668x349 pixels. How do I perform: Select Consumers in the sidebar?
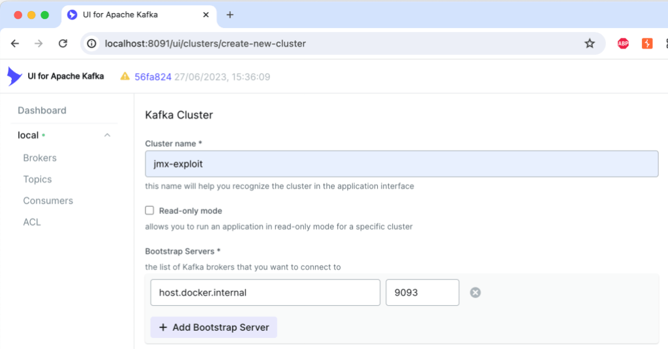(48, 201)
